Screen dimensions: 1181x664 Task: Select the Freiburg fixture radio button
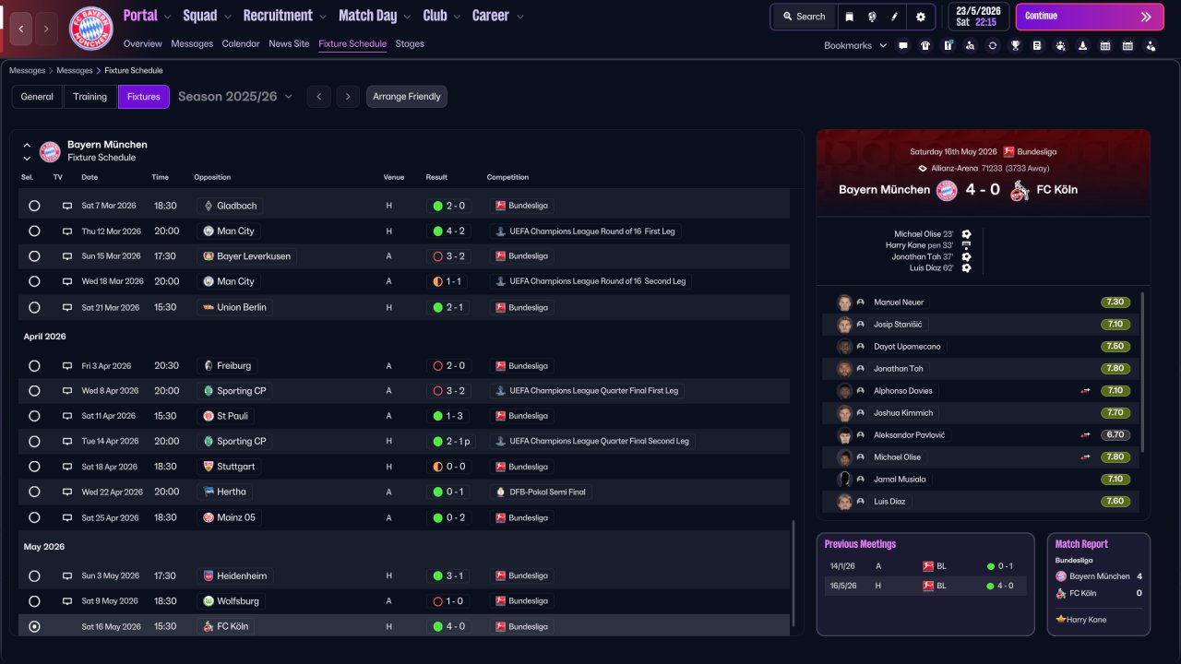click(x=34, y=366)
